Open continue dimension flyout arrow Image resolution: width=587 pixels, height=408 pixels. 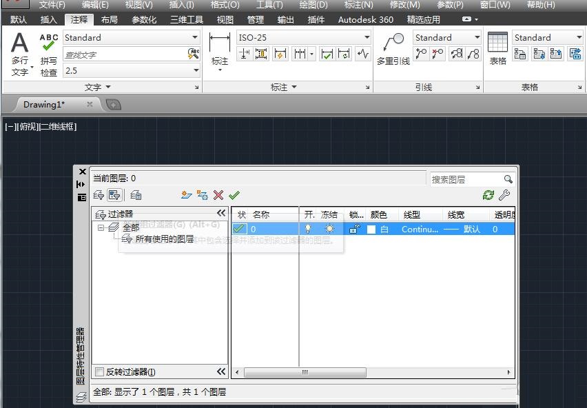[311, 54]
